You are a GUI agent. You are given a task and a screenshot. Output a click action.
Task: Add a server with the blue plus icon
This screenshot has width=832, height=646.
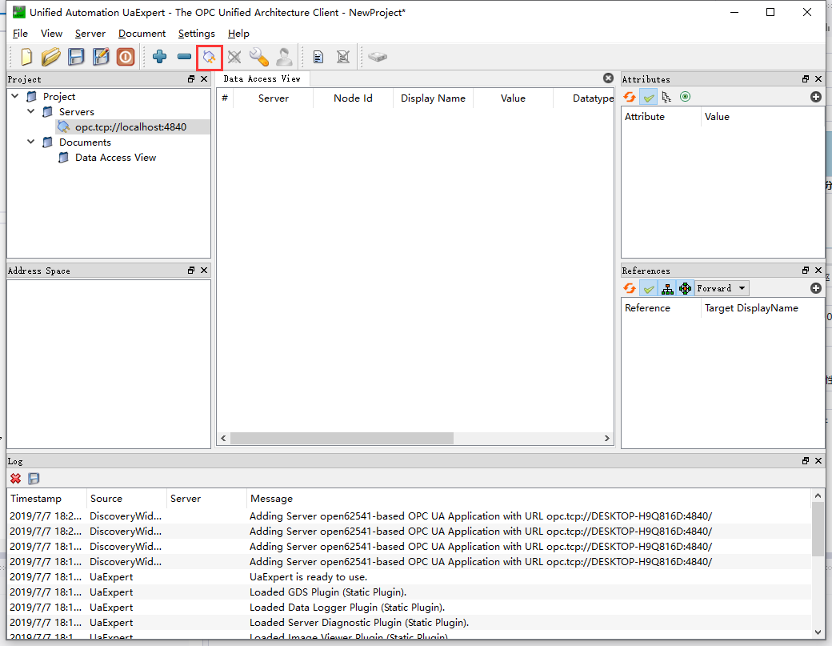coord(159,57)
